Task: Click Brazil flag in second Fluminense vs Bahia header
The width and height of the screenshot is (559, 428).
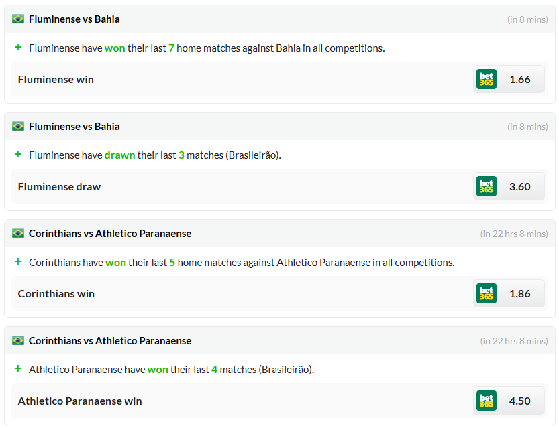Action: pos(18,126)
